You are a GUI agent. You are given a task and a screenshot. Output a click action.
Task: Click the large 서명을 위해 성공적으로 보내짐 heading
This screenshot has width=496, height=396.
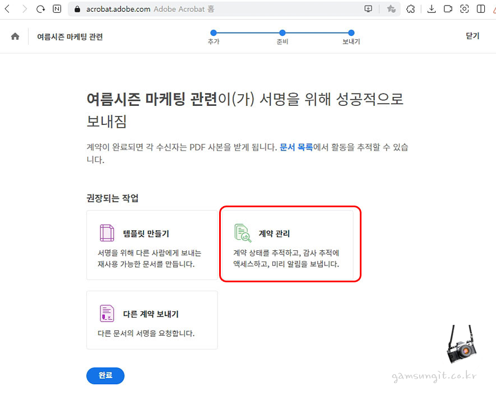(x=245, y=110)
